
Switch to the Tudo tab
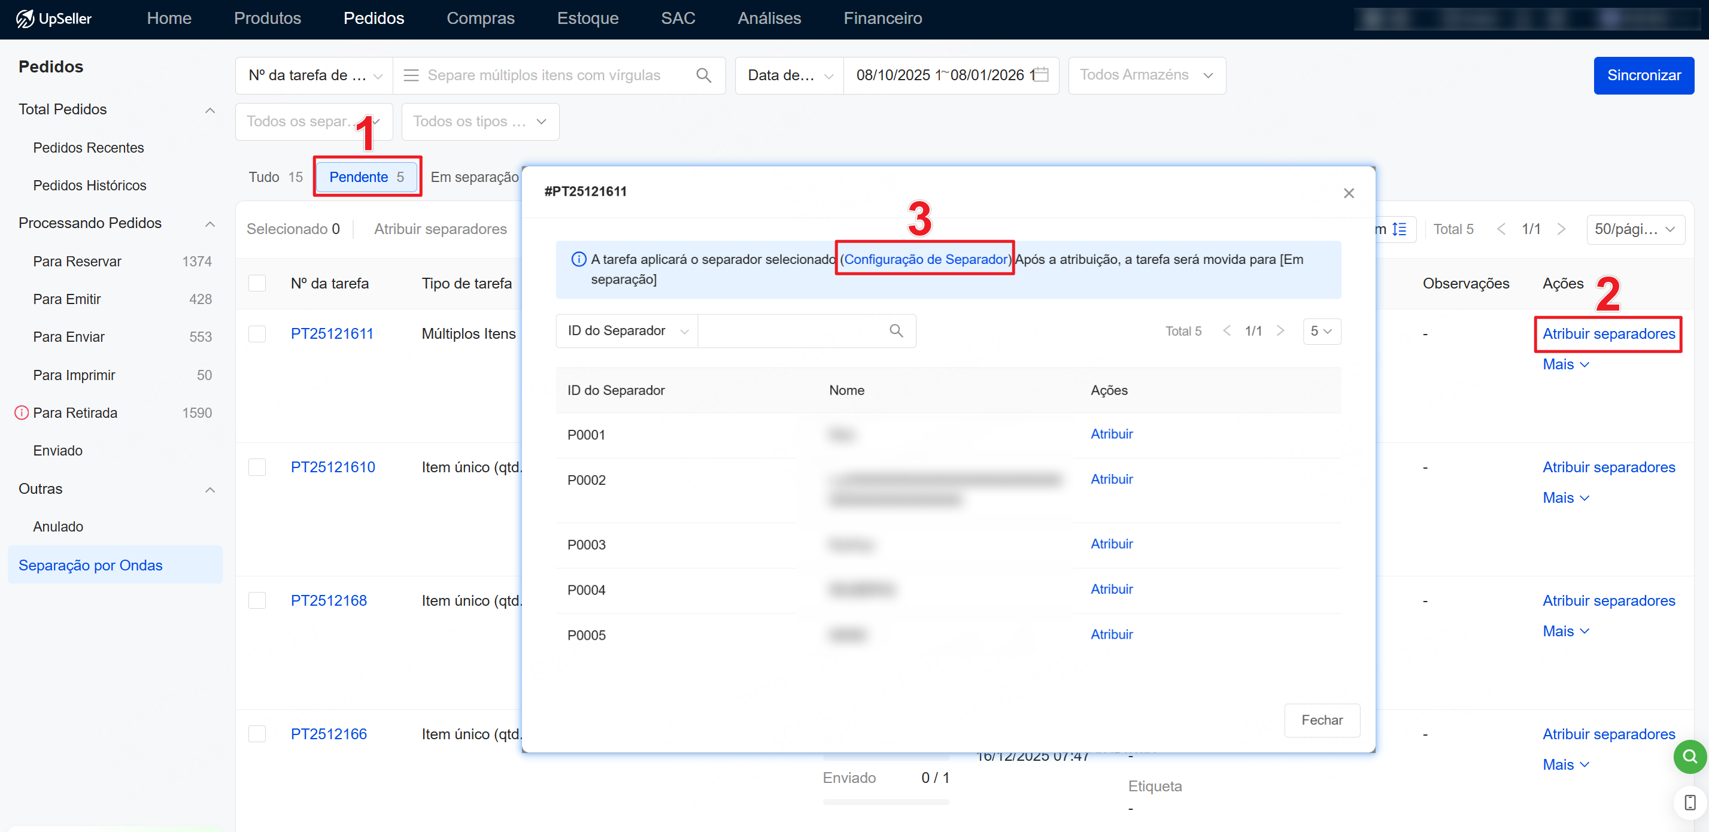click(x=275, y=177)
